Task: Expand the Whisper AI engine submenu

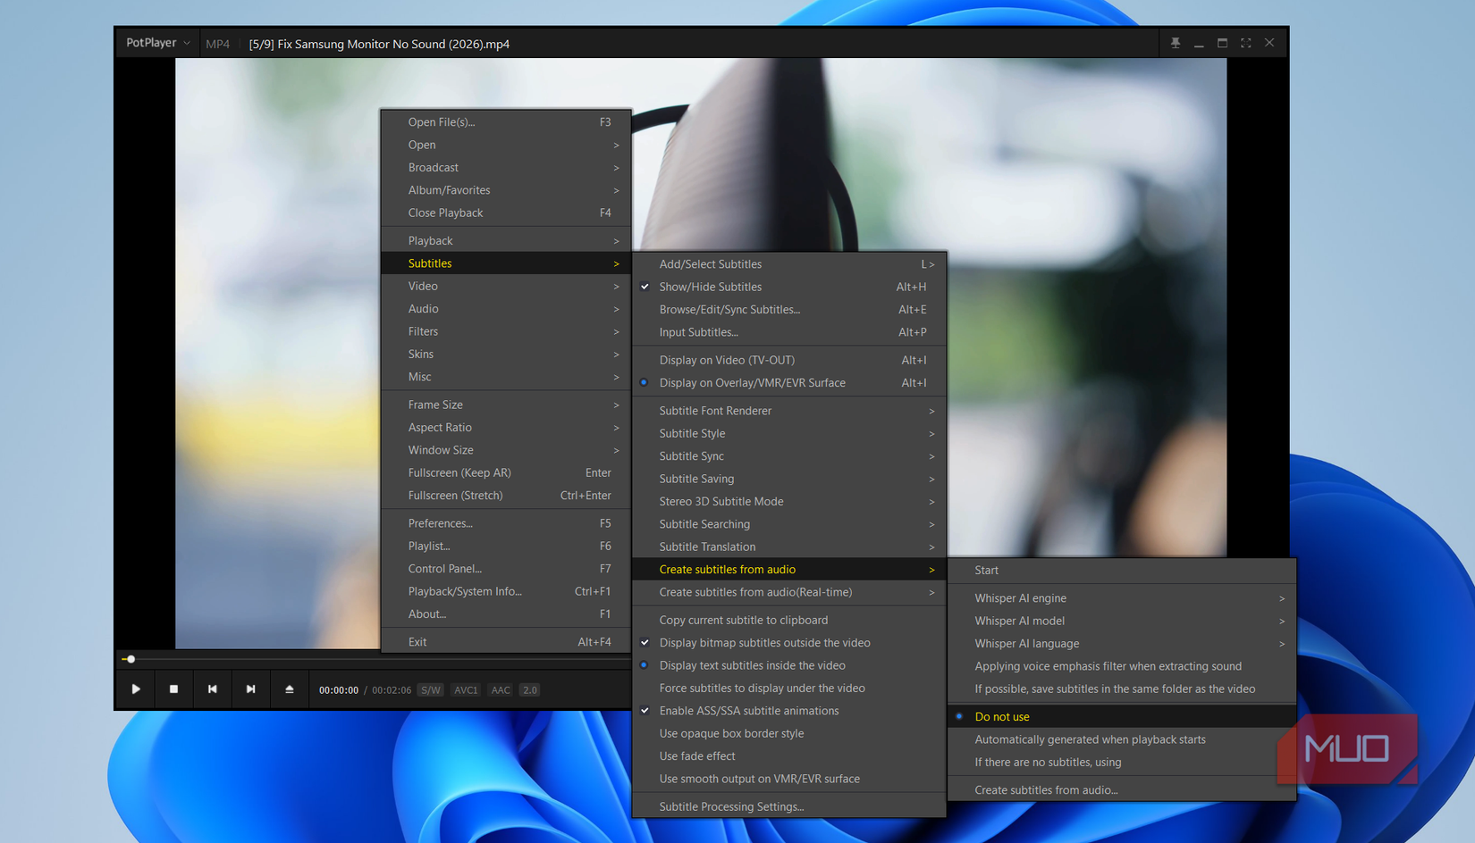Action: click(x=1019, y=597)
